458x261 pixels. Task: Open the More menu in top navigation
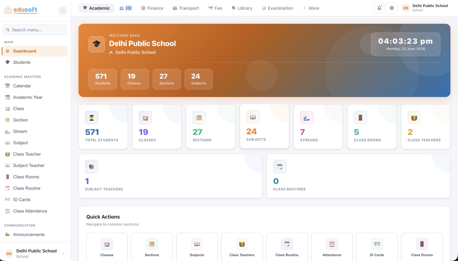(x=311, y=8)
